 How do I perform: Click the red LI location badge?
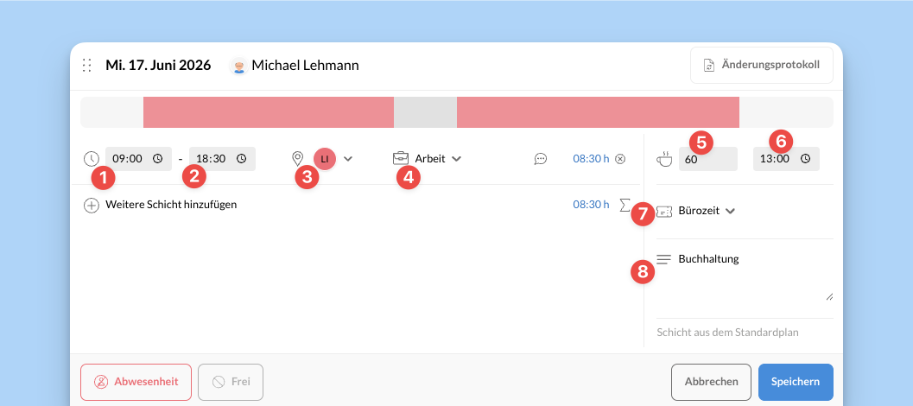(324, 158)
